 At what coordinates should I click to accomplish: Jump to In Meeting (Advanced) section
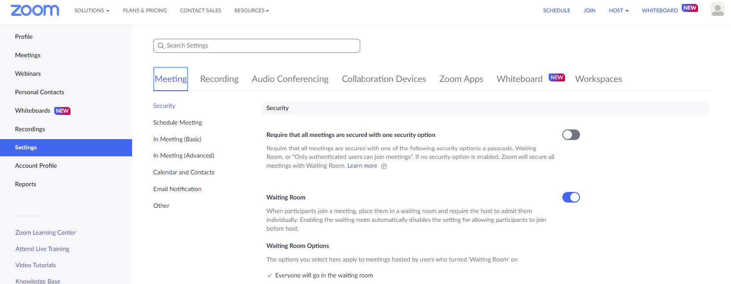[184, 155]
